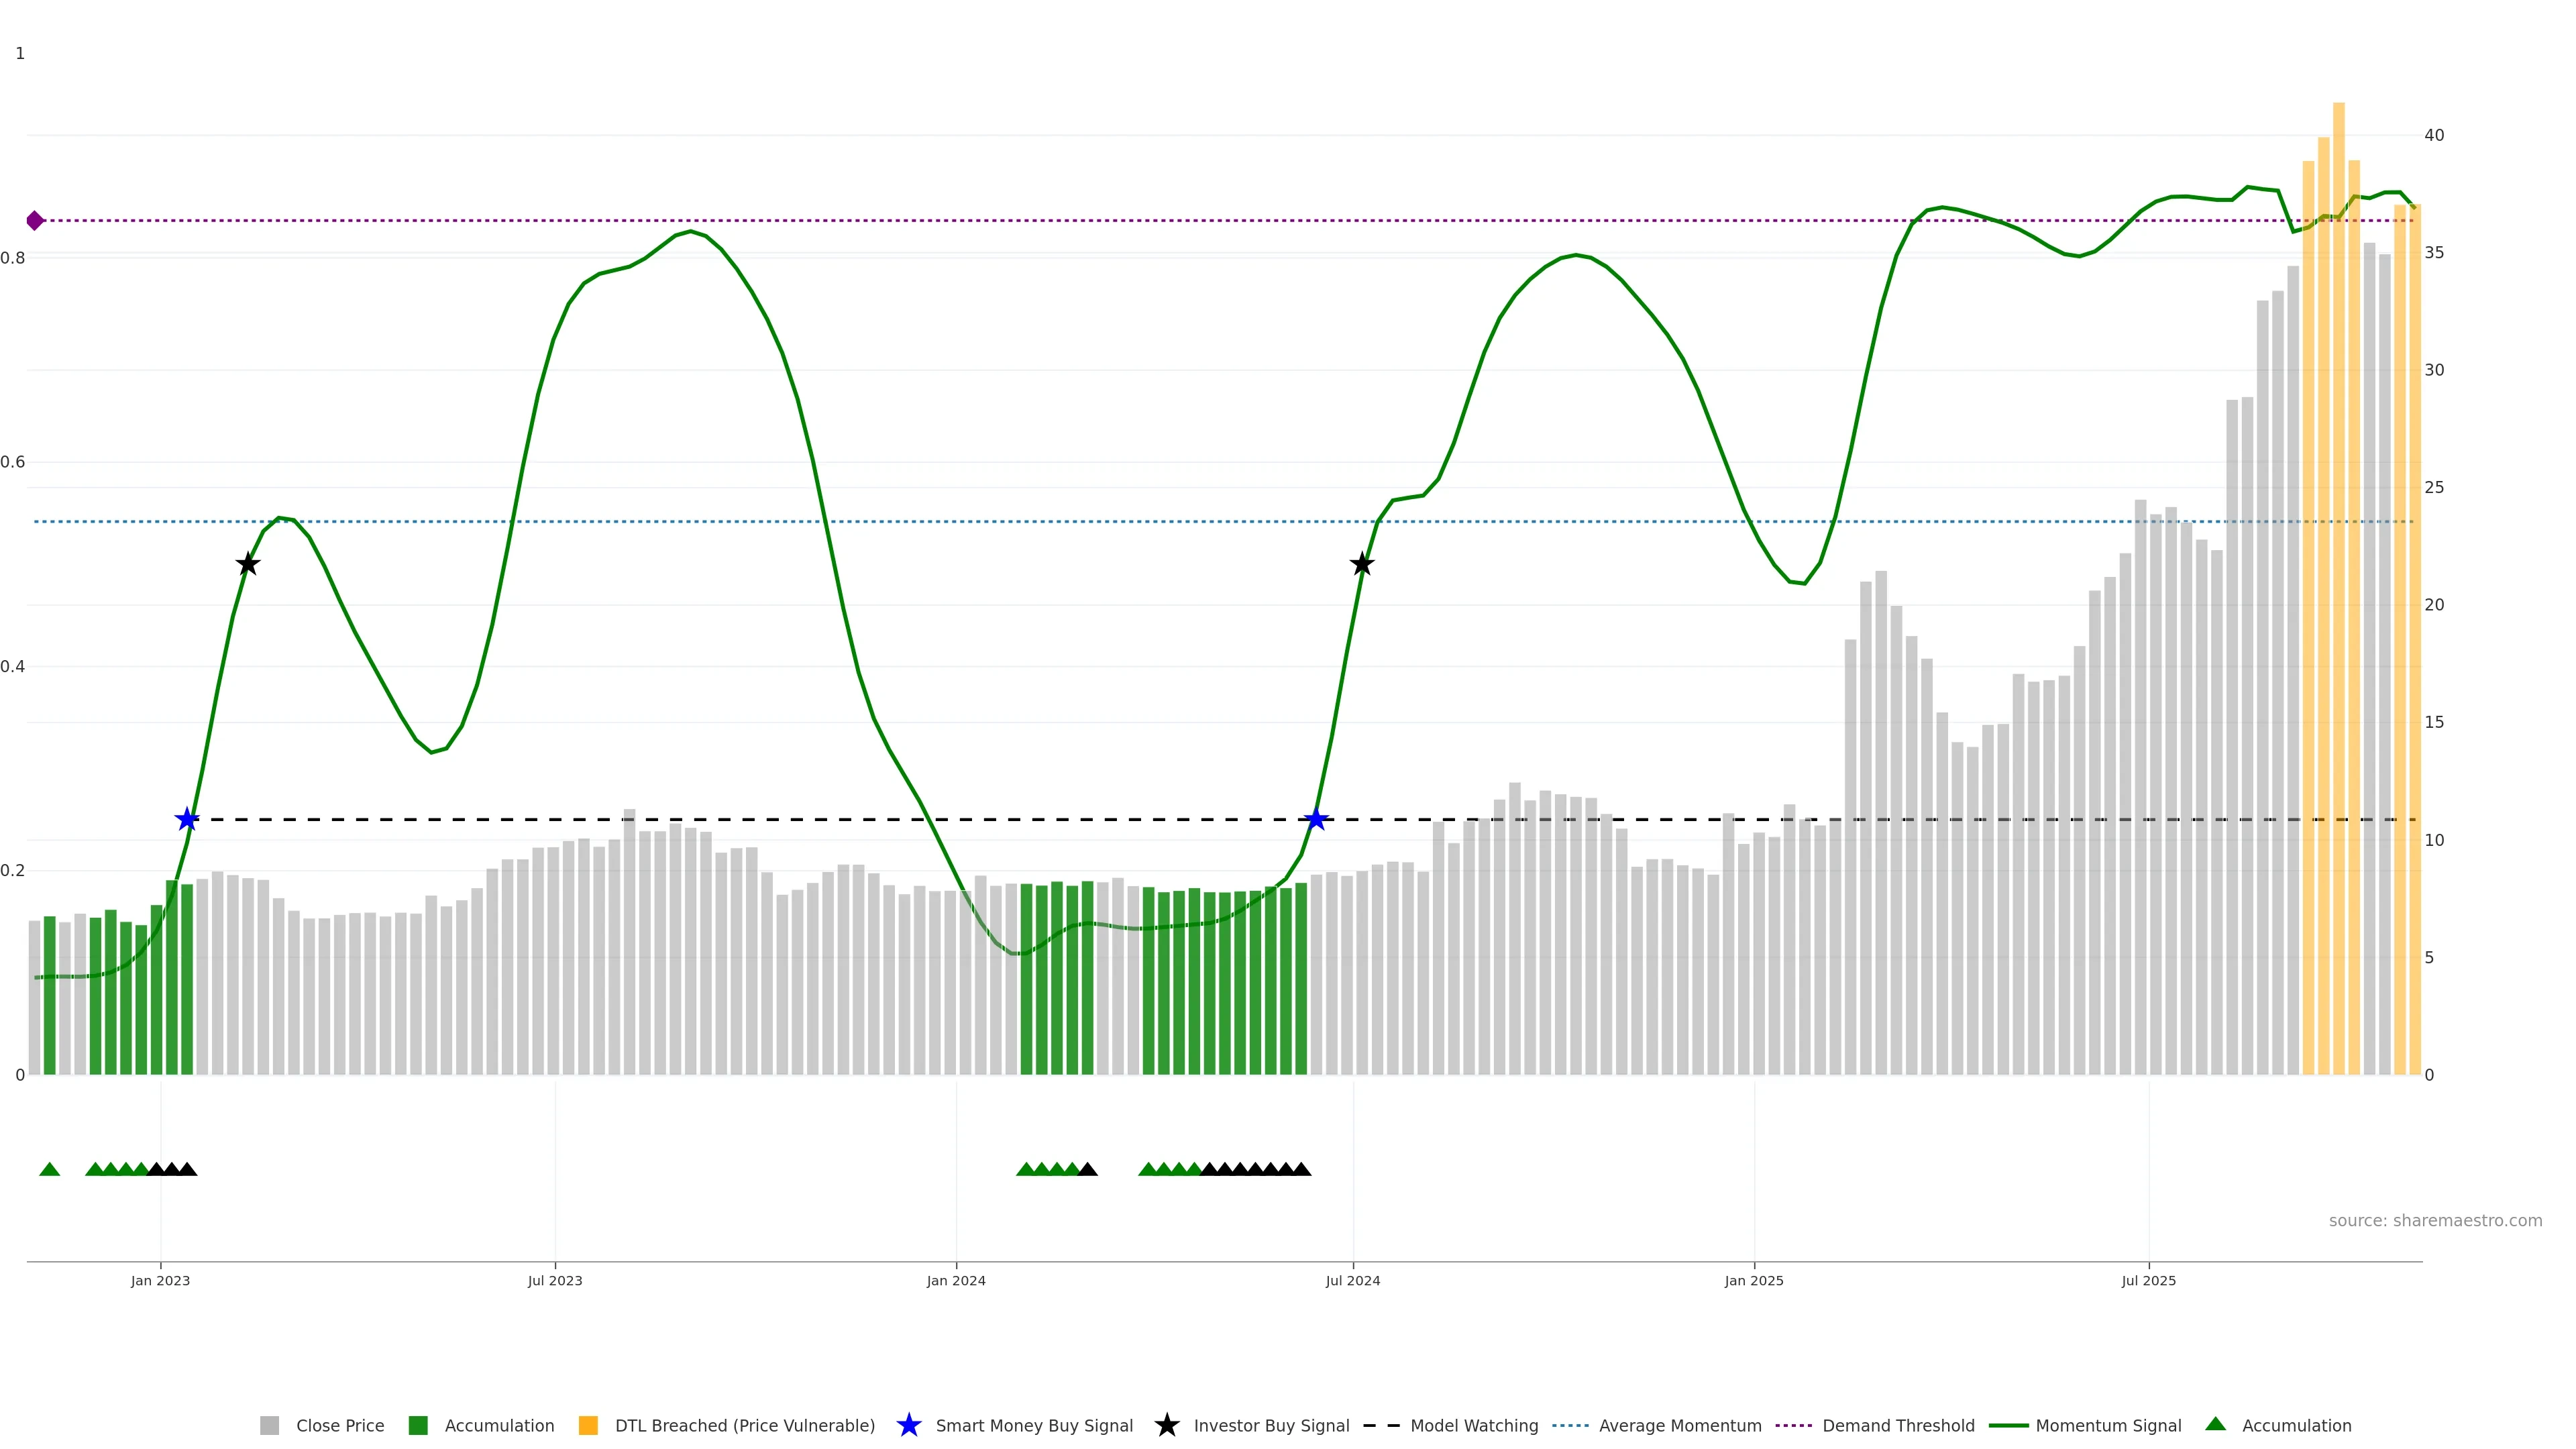This screenshot has height=1449, width=2576.
Task: Click the black star near early 2023
Action: point(248,564)
